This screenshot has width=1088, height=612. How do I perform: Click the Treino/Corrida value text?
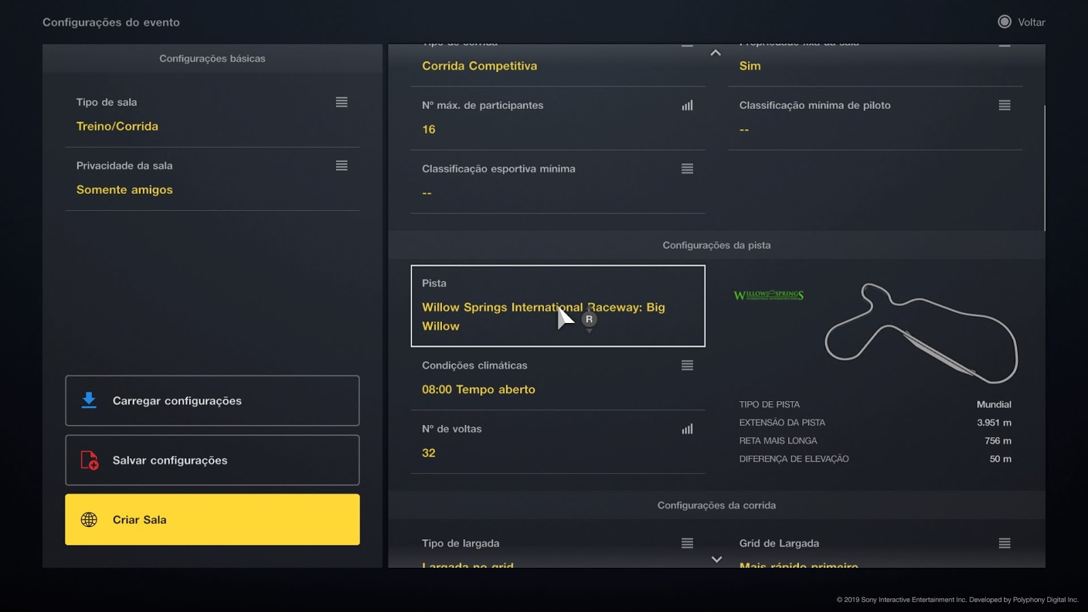point(117,126)
